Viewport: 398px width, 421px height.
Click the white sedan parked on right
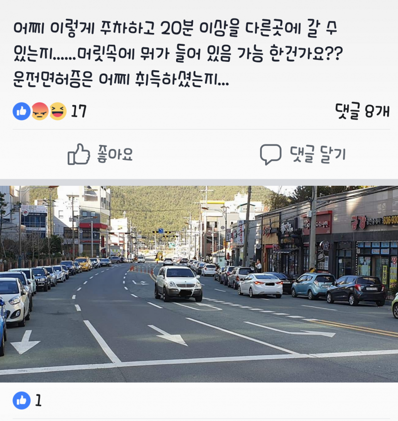pyautogui.click(x=260, y=285)
